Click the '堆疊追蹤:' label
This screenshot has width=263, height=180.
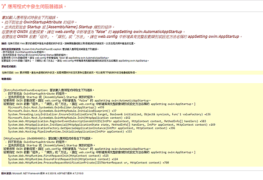(x=7, y=79)
